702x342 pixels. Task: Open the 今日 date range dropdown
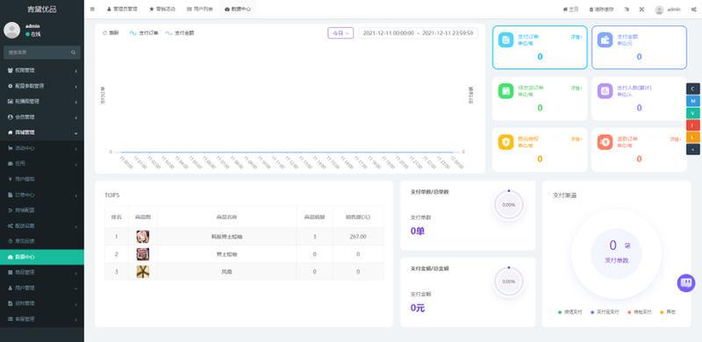tap(340, 33)
